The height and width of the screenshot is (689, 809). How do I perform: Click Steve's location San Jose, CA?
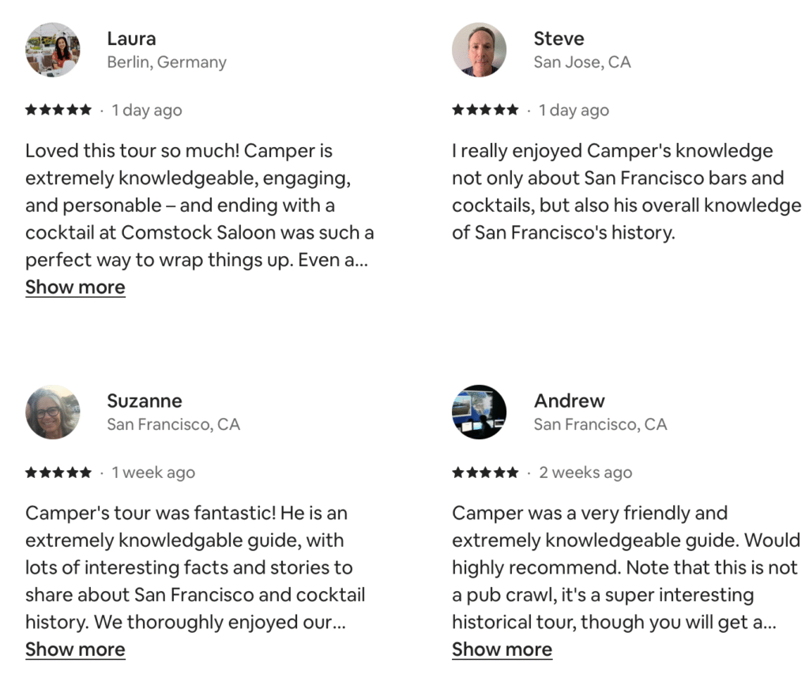582,62
